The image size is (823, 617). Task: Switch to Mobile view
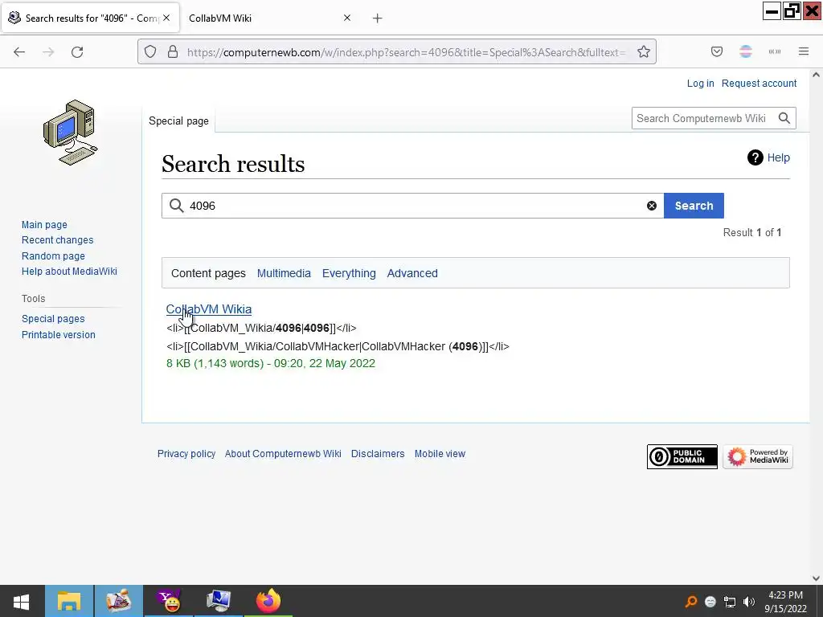pos(440,454)
